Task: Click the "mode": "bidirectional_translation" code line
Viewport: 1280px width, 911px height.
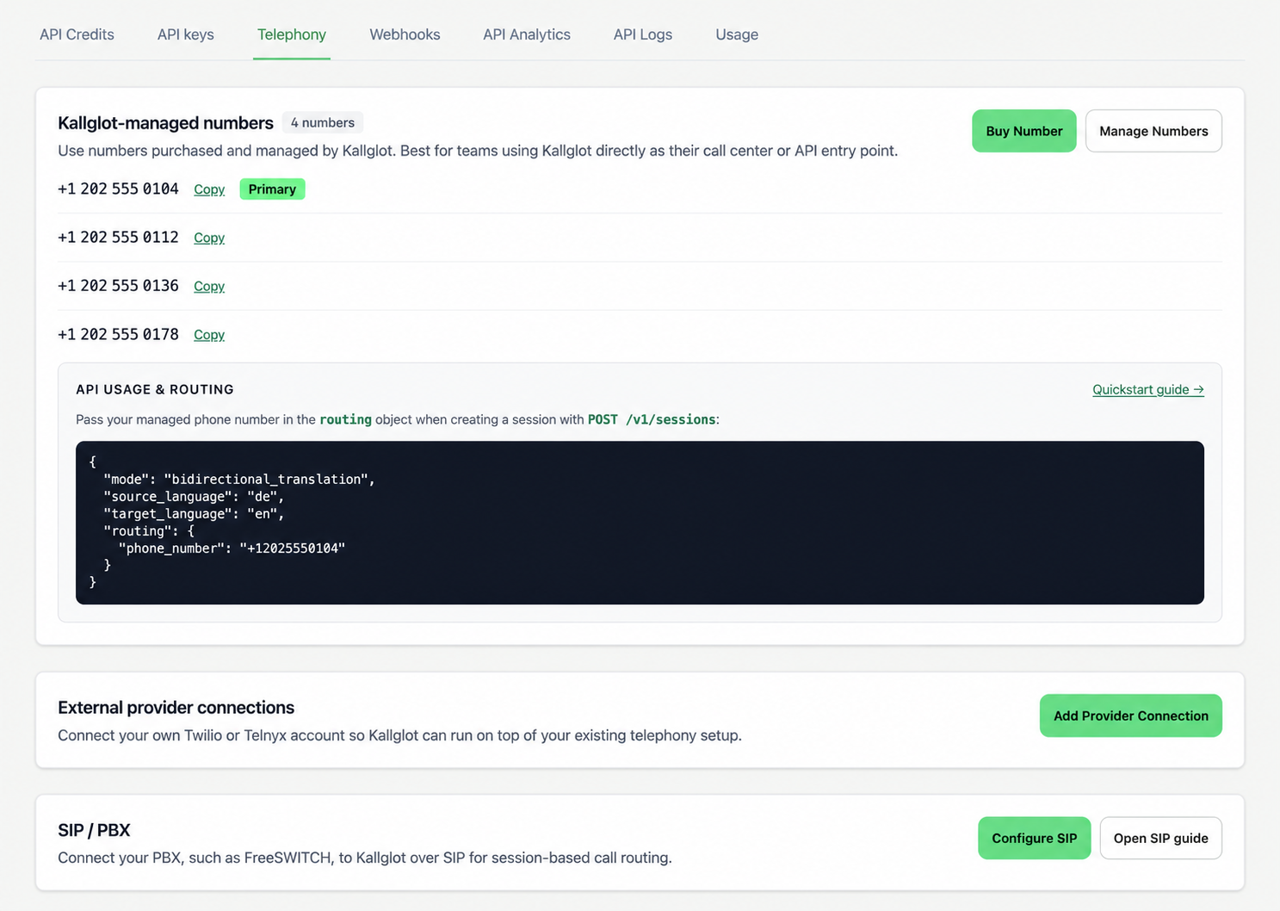Action: point(239,479)
